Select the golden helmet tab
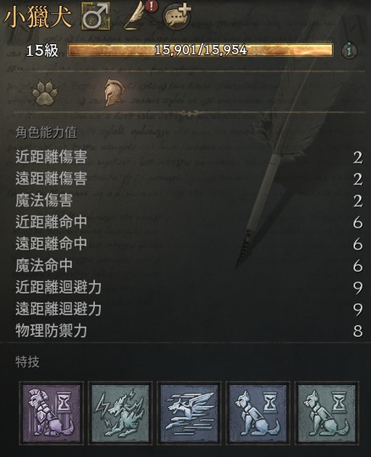 [x=114, y=93]
